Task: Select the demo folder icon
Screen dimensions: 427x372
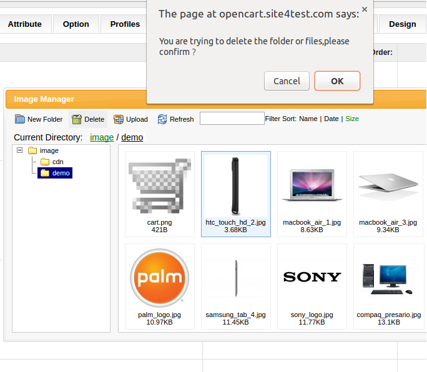Action: pos(45,173)
